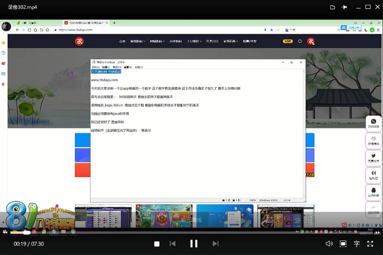Open the 编辑 menu in Notepad
The height and width of the screenshot is (255, 383).
106,67
